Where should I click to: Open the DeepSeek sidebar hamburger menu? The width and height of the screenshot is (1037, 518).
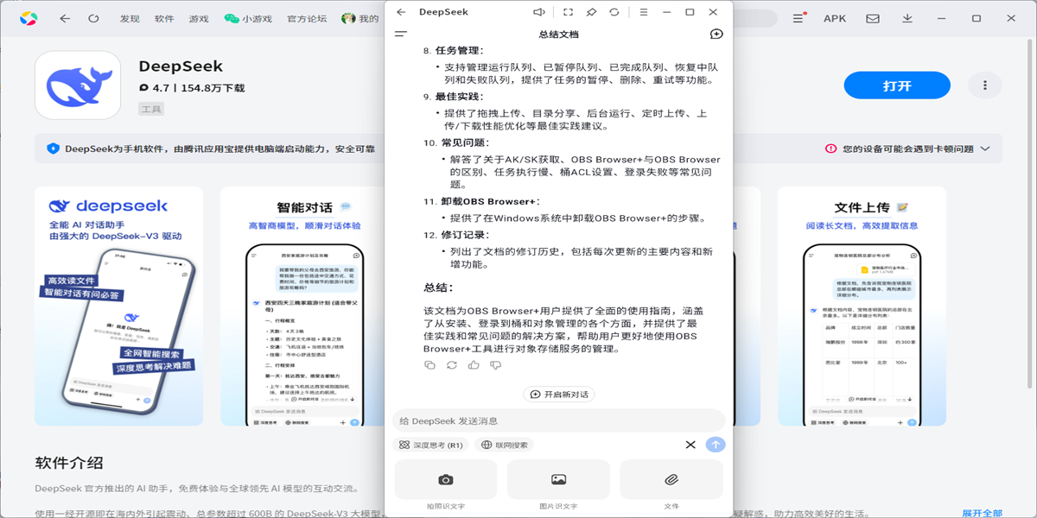pos(400,35)
